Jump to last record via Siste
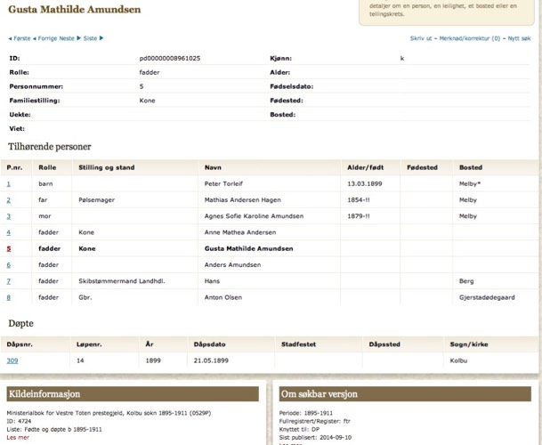The image size is (542, 445). (91, 38)
